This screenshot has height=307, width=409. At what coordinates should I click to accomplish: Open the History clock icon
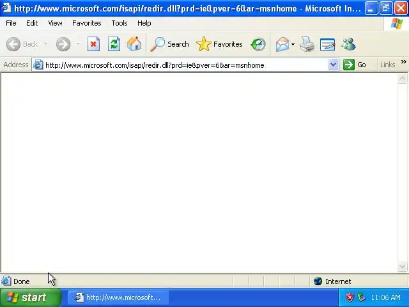(x=258, y=44)
